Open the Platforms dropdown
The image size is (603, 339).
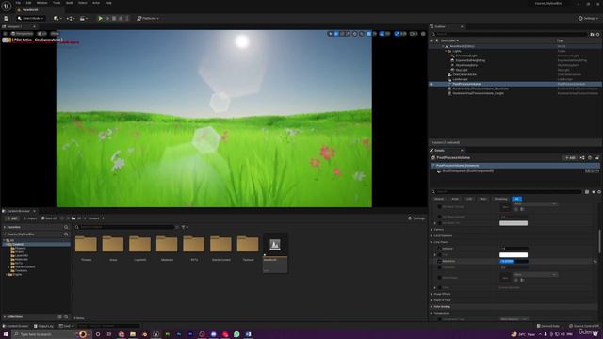(148, 19)
